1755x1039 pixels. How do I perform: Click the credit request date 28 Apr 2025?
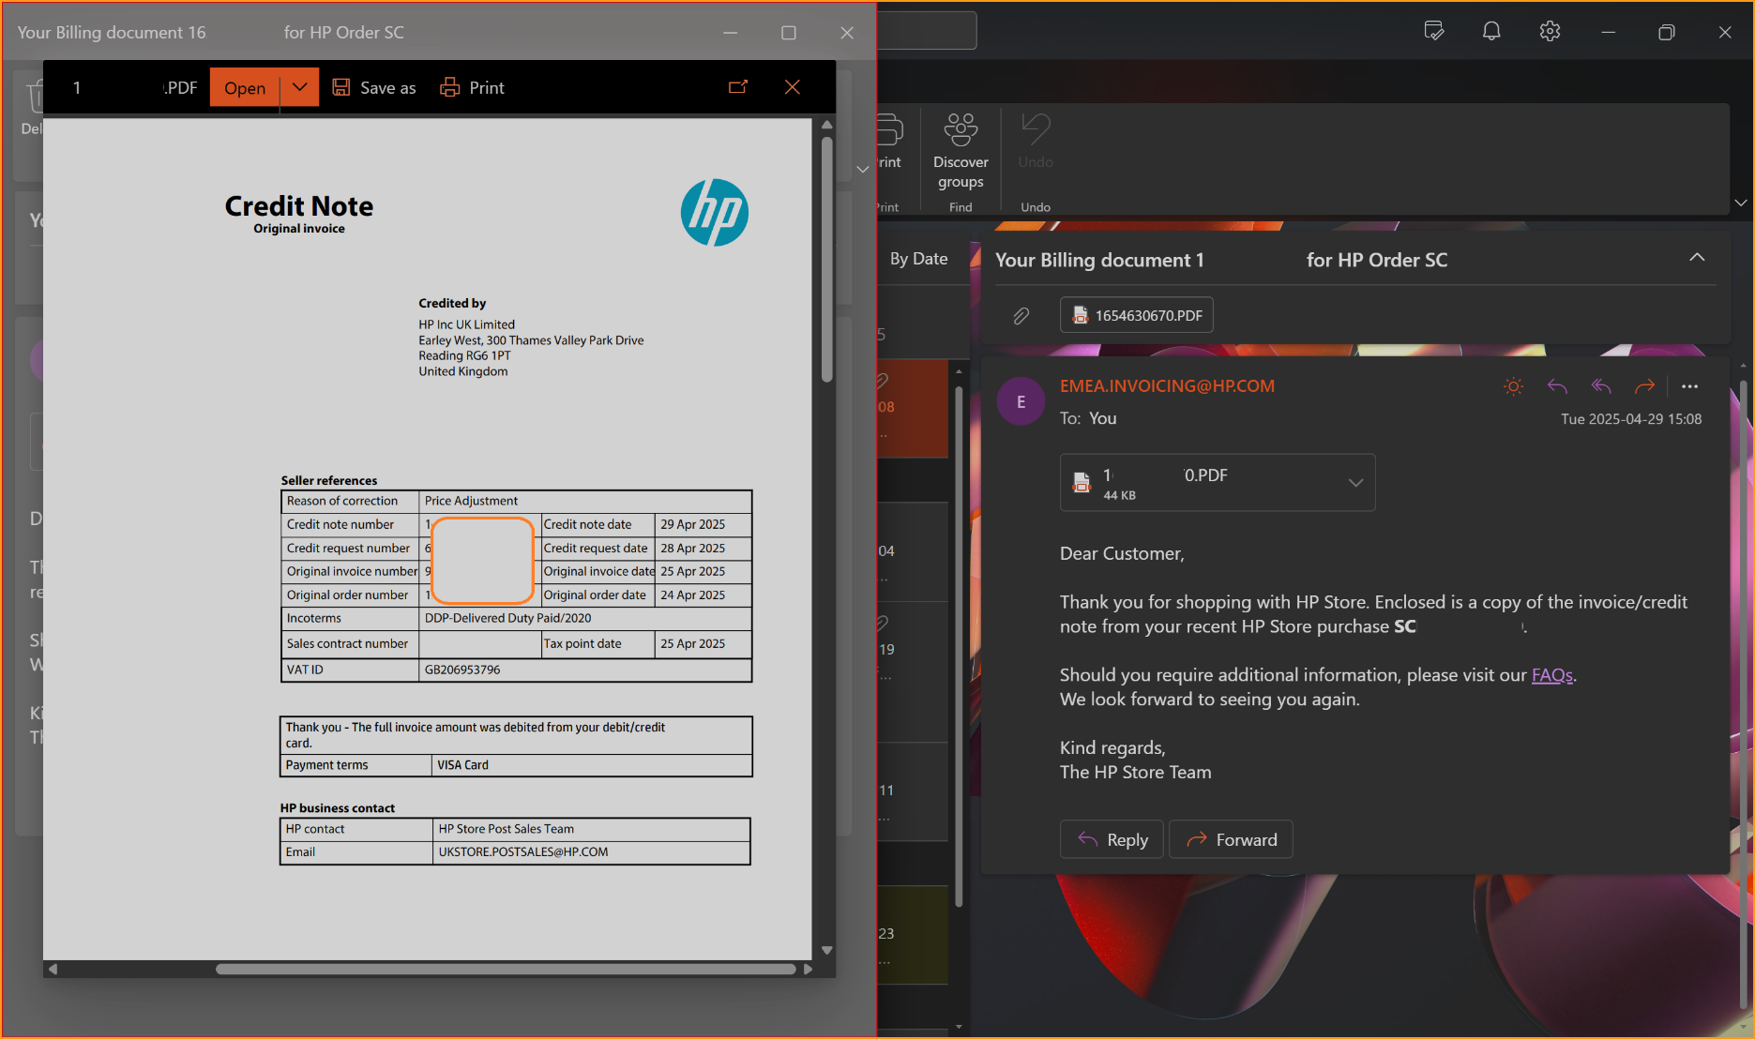pos(692,548)
